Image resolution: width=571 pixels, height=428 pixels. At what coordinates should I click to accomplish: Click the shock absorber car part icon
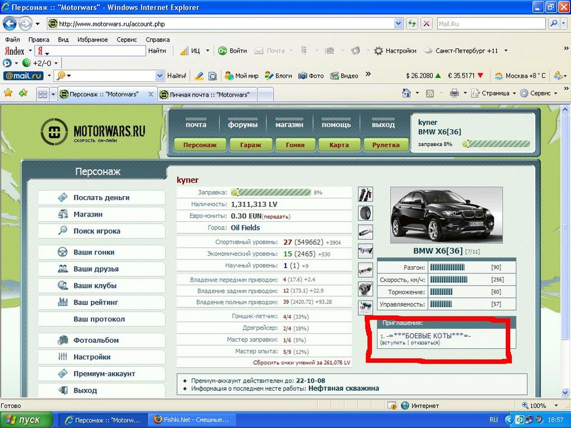pos(365,194)
